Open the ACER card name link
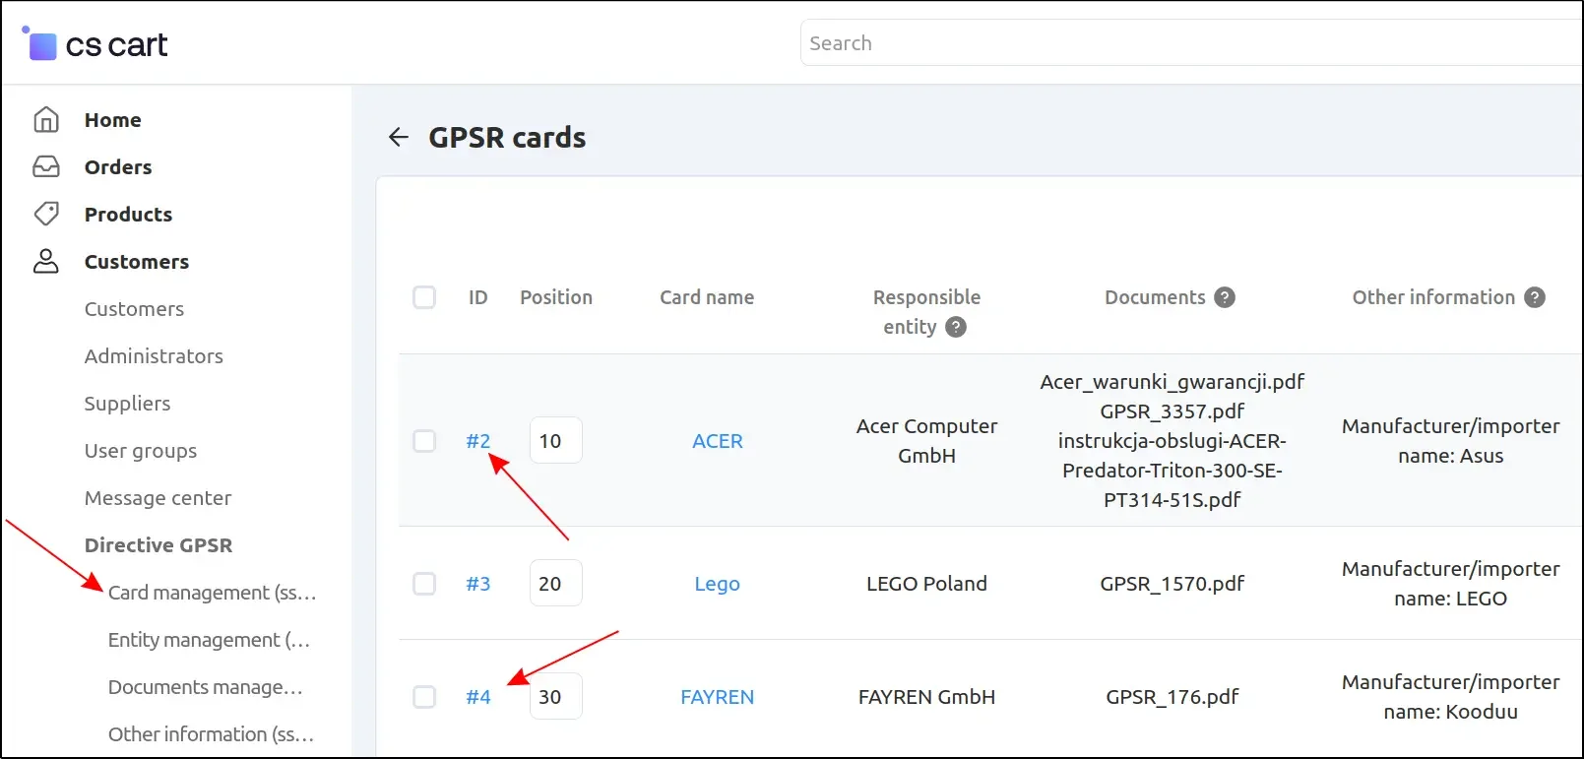This screenshot has width=1584, height=759. point(717,441)
